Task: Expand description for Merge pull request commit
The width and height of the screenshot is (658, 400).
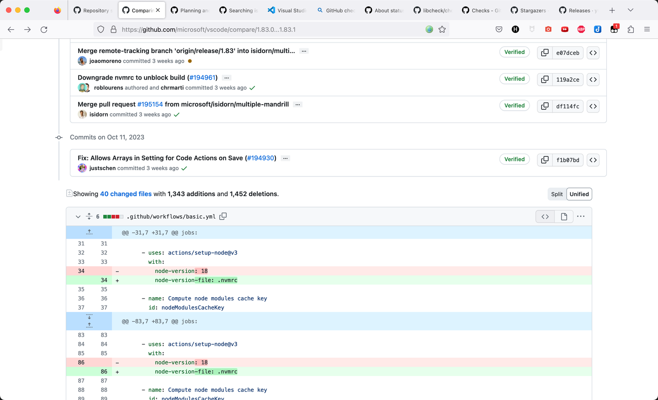Action: (297, 105)
